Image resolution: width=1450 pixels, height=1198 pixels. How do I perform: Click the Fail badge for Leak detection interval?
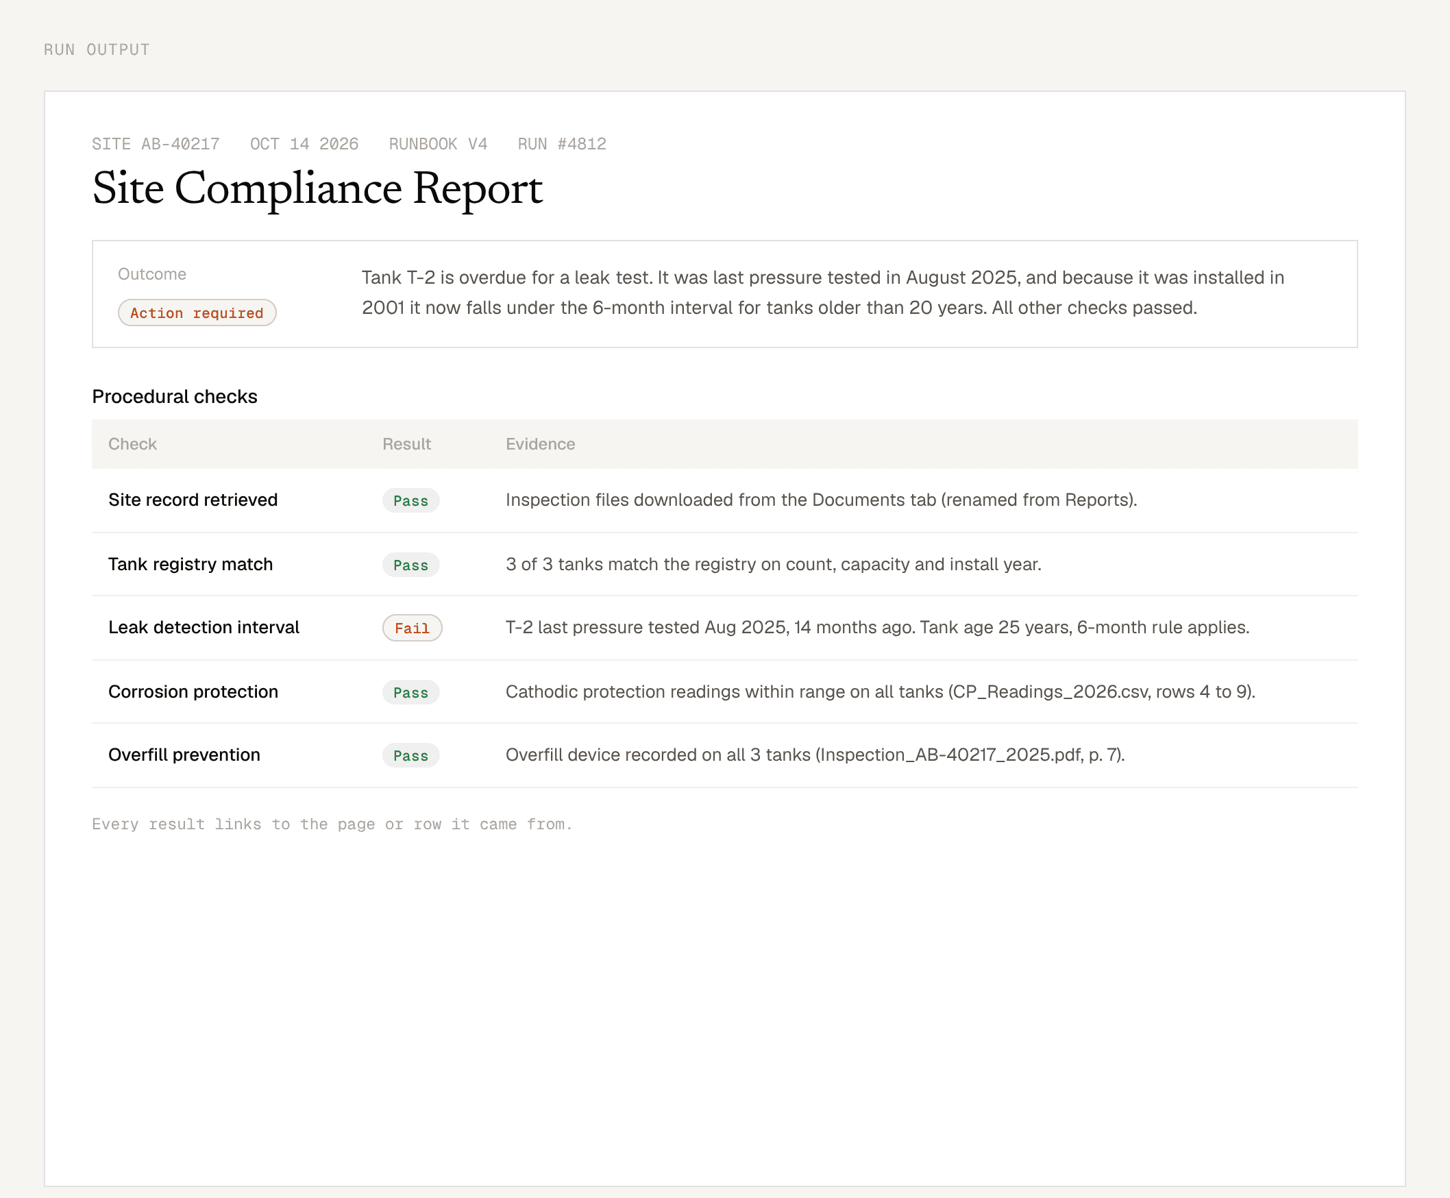coord(412,628)
